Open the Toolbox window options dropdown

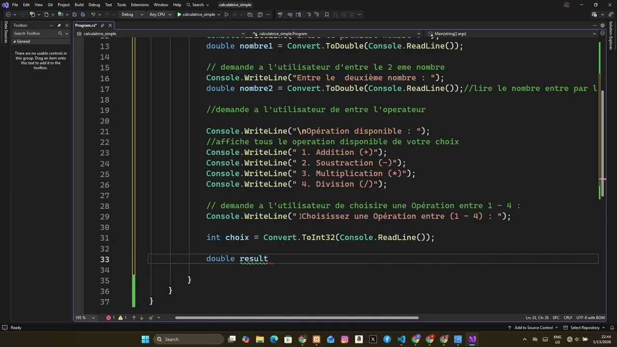(51, 25)
